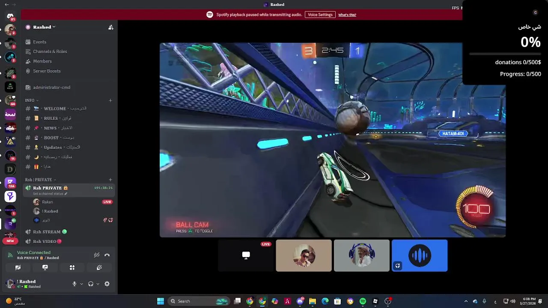The width and height of the screenshot is (548, 308).
Task: Open the Updates text channel
Action: [69, 147]
